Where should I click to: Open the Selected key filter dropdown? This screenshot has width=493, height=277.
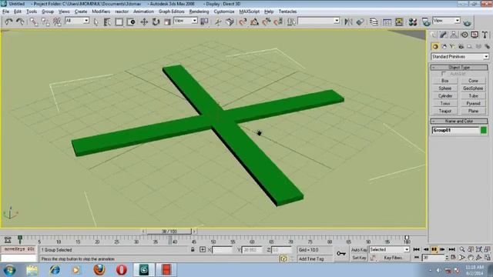(x=389, y=249)
